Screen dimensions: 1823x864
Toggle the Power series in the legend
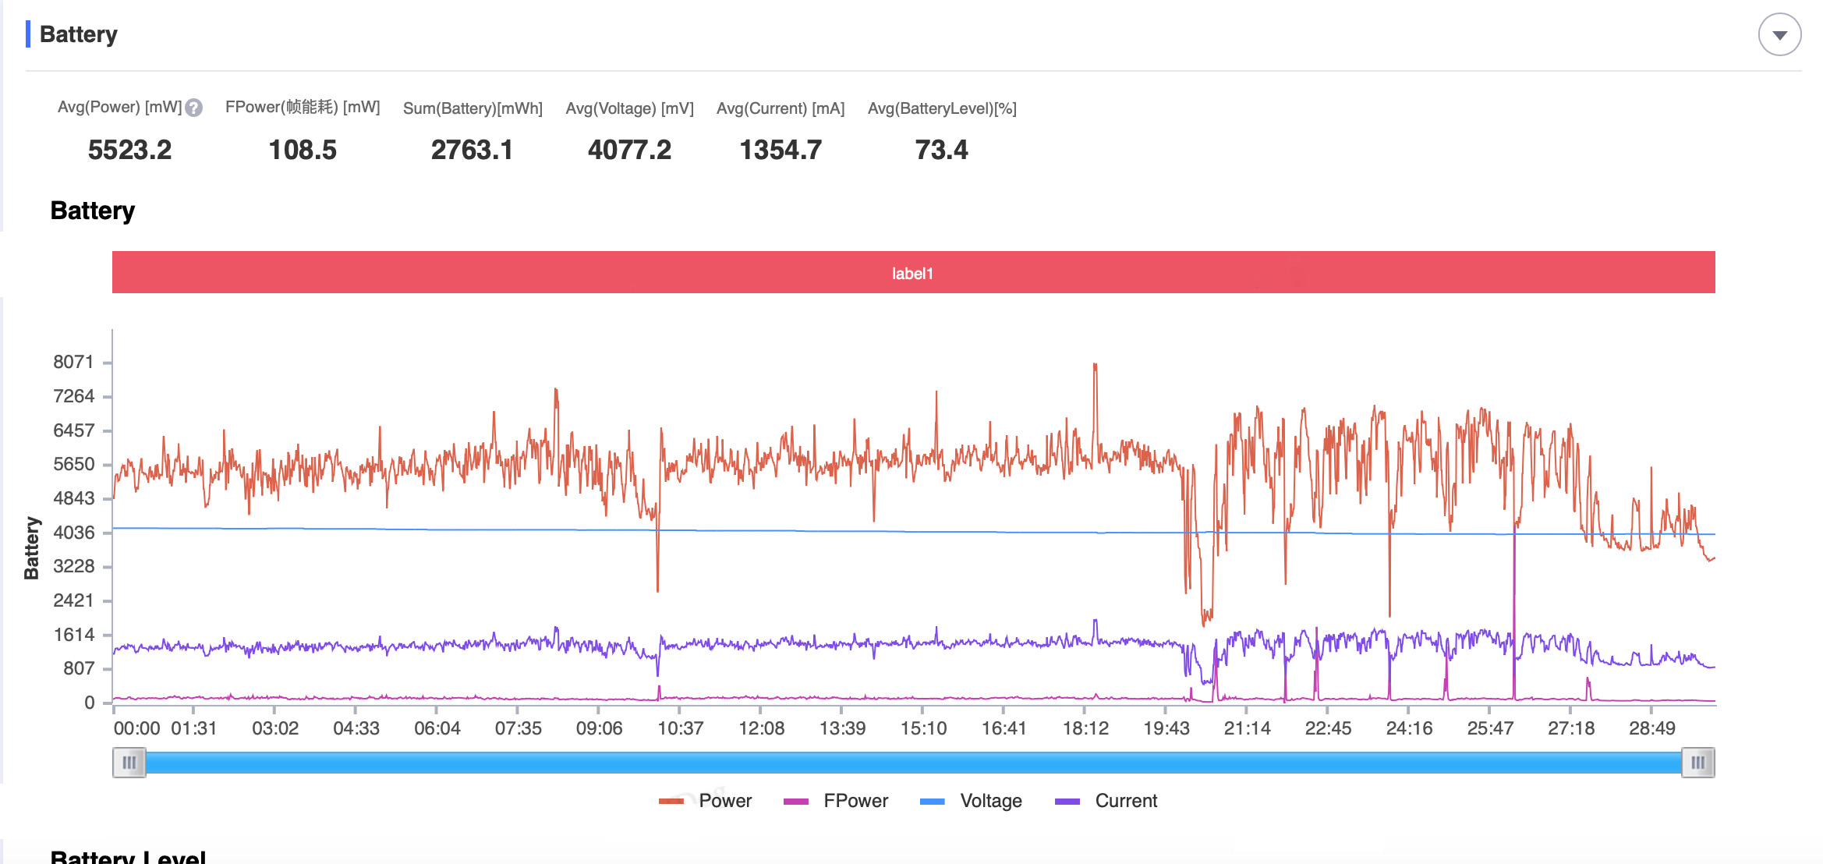[x=705, y=801]
